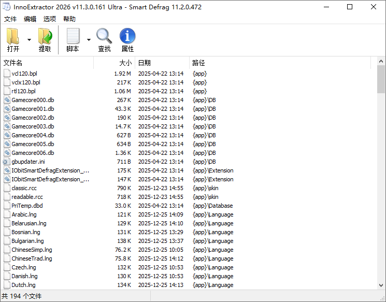
Task: Click the Gamecore003.db file icon
Action: tap(7, 126)
